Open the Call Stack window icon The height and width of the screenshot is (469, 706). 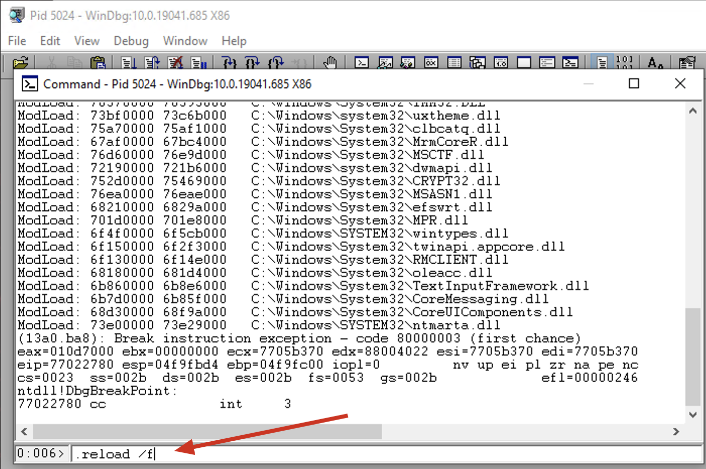(478, 63)
